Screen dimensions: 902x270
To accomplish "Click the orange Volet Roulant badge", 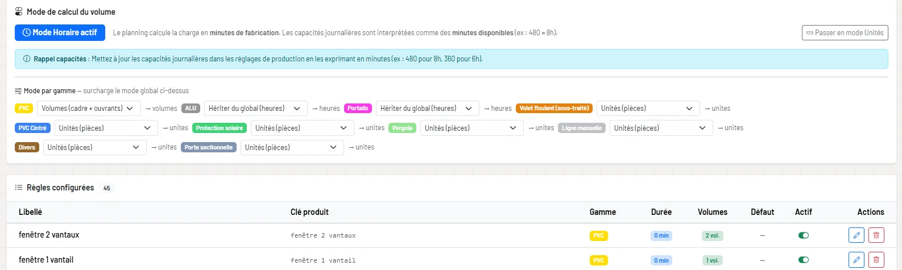I will tap(554, 108).
